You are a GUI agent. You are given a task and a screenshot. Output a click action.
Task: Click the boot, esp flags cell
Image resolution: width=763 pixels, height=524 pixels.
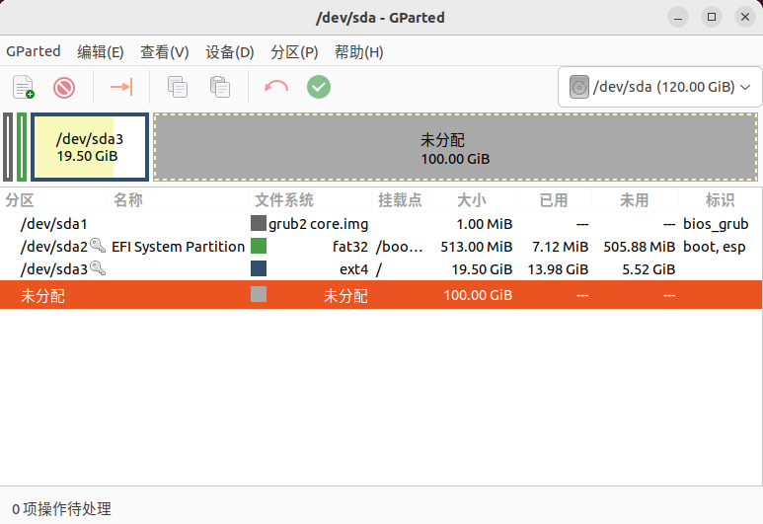point(715,247)
